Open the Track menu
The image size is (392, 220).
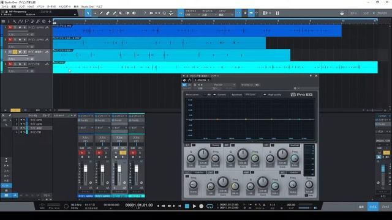coord(31,7)
